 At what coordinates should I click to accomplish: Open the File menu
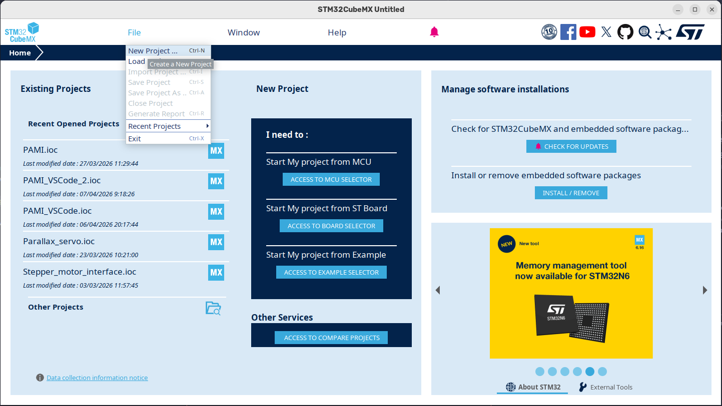coord(134,32)
